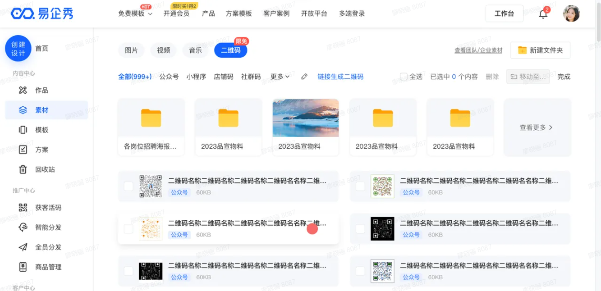
Task: Select the 二维码 tab
Action: click(231, 50)
